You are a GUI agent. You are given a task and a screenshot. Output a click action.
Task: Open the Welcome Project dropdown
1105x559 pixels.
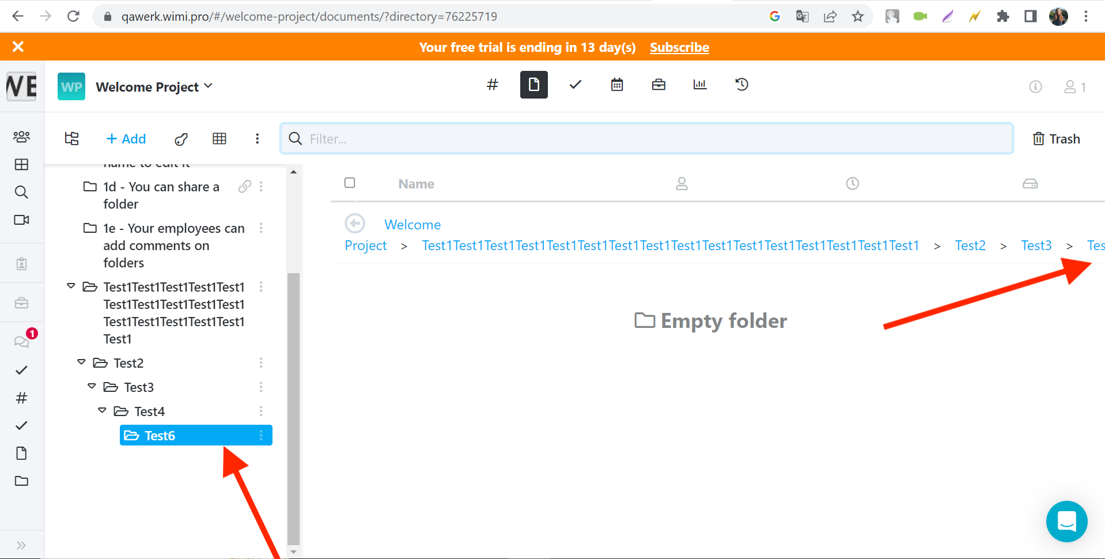pos(154,86)
